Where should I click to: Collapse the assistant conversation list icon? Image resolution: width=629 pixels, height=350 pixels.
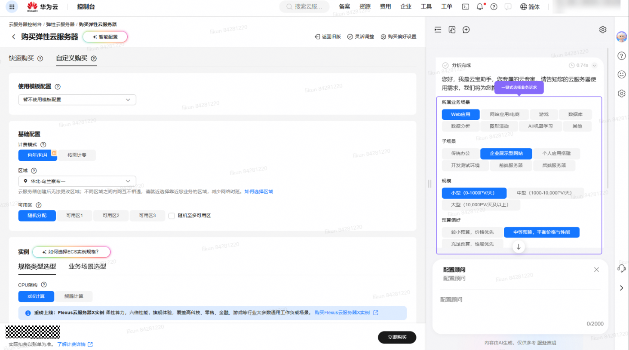tap(438, 30)
